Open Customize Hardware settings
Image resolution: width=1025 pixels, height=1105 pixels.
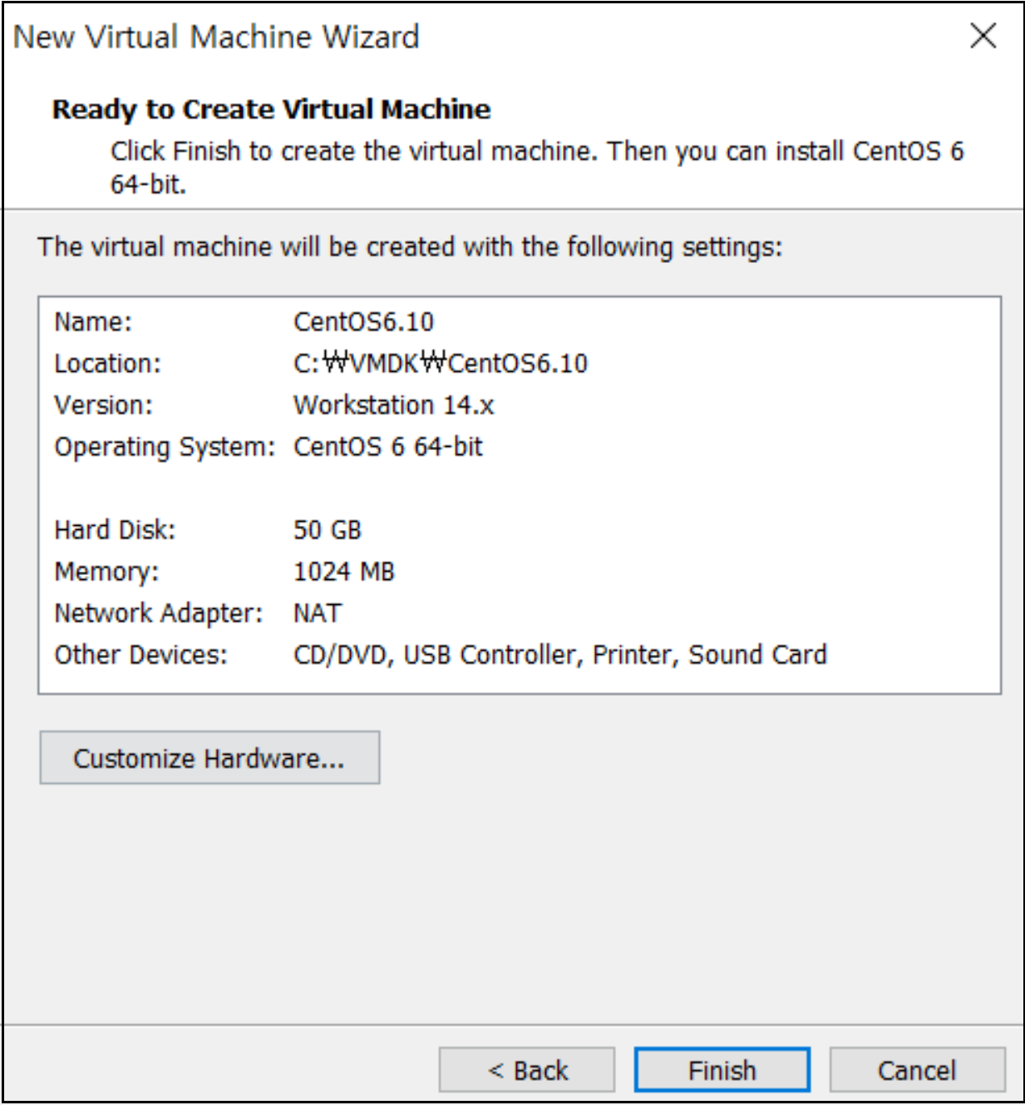(209, 757)
